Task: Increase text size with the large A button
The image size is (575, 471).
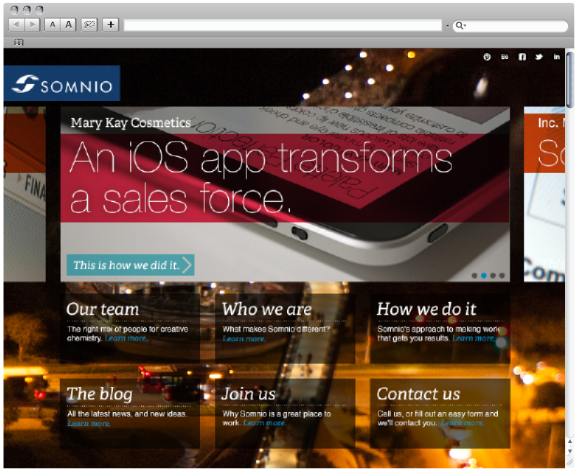Action: [69, 25]
